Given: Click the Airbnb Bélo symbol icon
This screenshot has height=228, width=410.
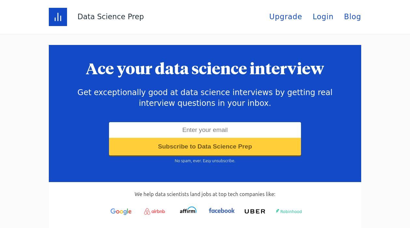Looking at the screenshot, I should [147, 212].
